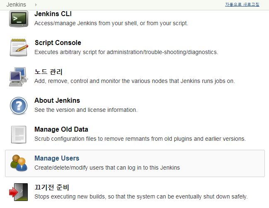Click the 자동으로 새로고침 auto refresh link

pos(242,5)
